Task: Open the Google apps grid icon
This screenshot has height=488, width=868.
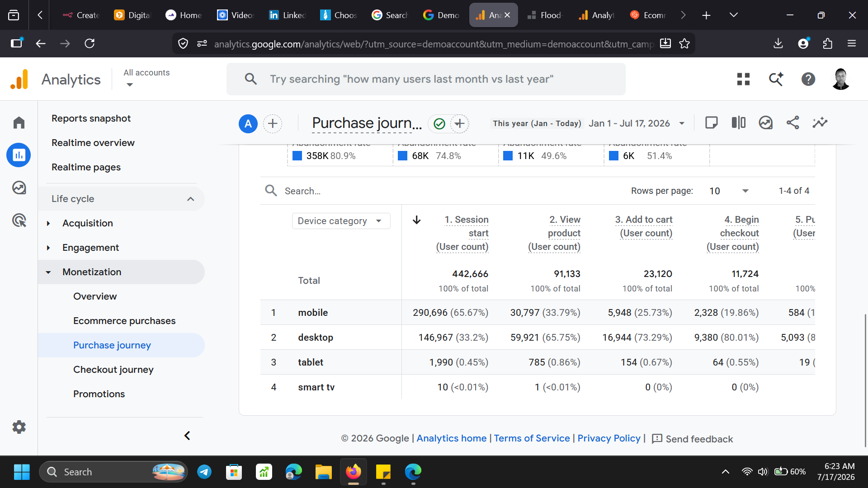Action: tap(743, 79)
